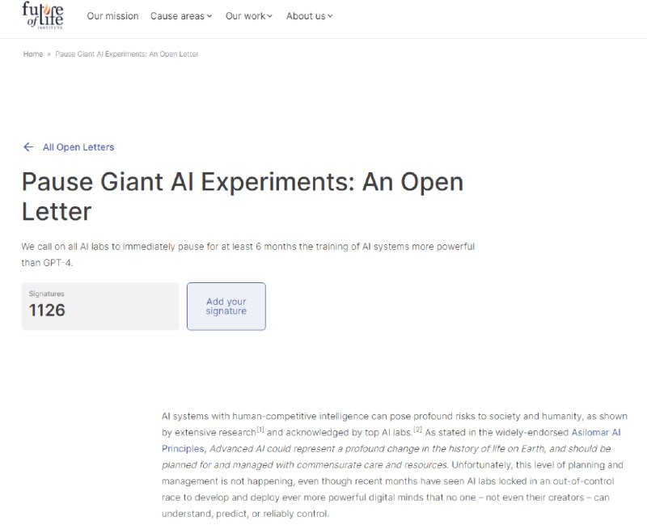
Task: Click the Future of Life Institute logo
Action: point(43,15)
